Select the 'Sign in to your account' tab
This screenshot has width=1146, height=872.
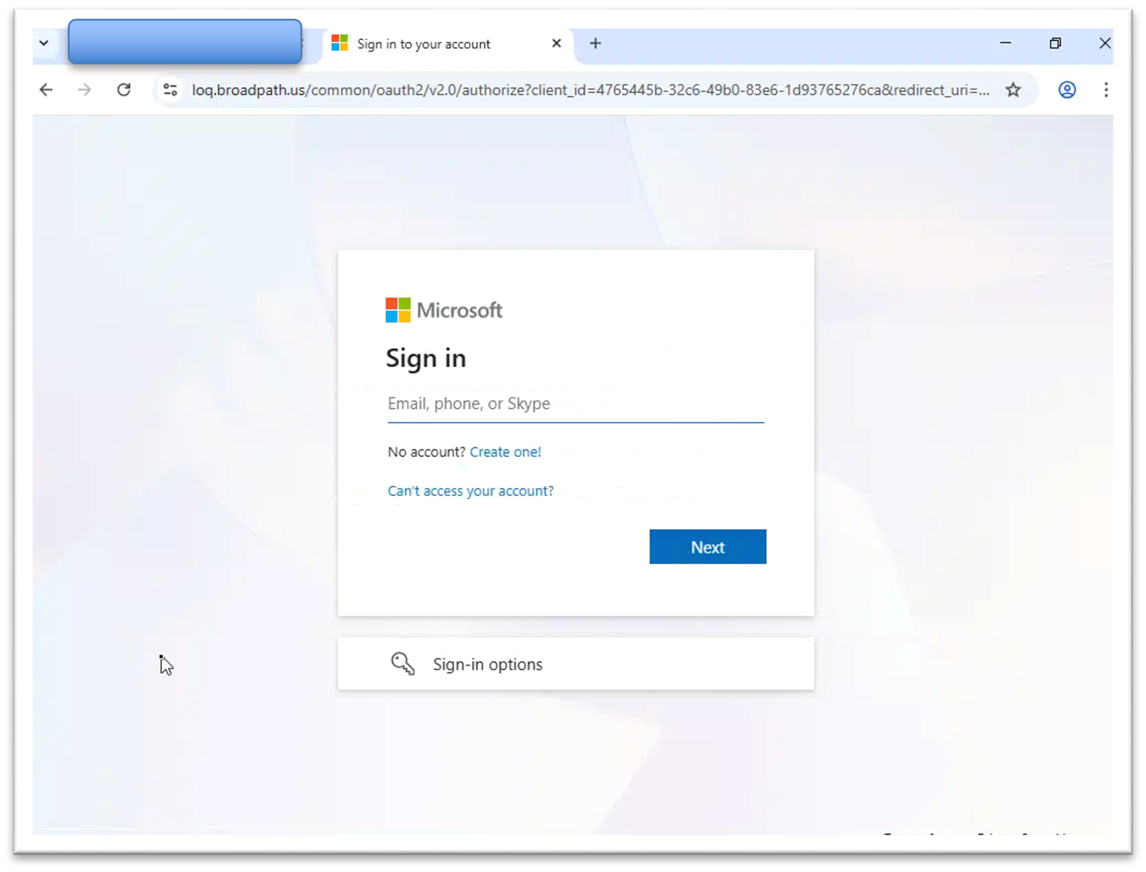(x=447, y=44)
